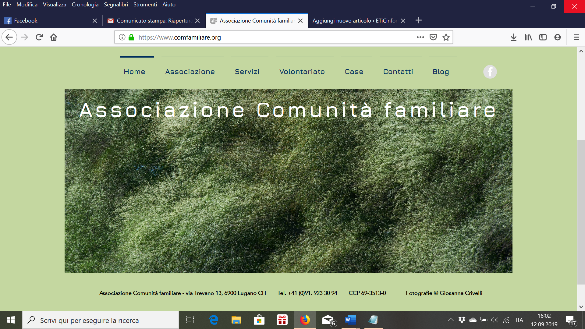Image resolution: width=585 pixels, height=329 pixels.
Task: Visit the site's Facebook page icon
Action: [490, 72]
